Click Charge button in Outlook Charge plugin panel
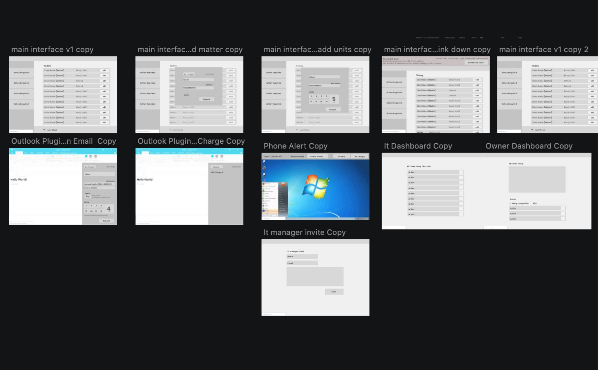This screenshot has width=598, height=370. tap(216, 167)
